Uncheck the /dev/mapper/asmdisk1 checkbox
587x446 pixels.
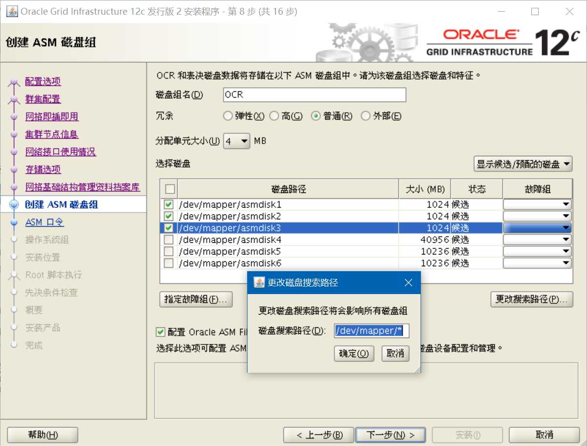[169, 204]
